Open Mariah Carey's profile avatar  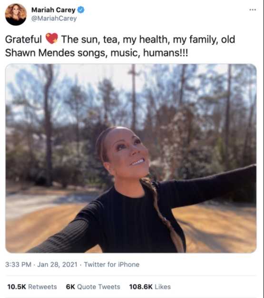(x=16, y=14)
